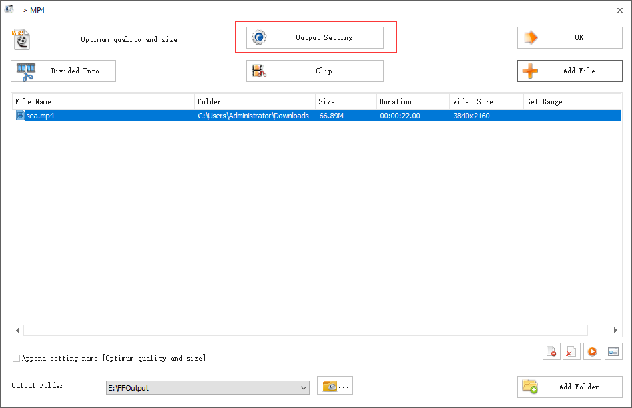Screen dimensions: 632x408
Task: Play the selected file icon
Action: (x=592, y=351)
